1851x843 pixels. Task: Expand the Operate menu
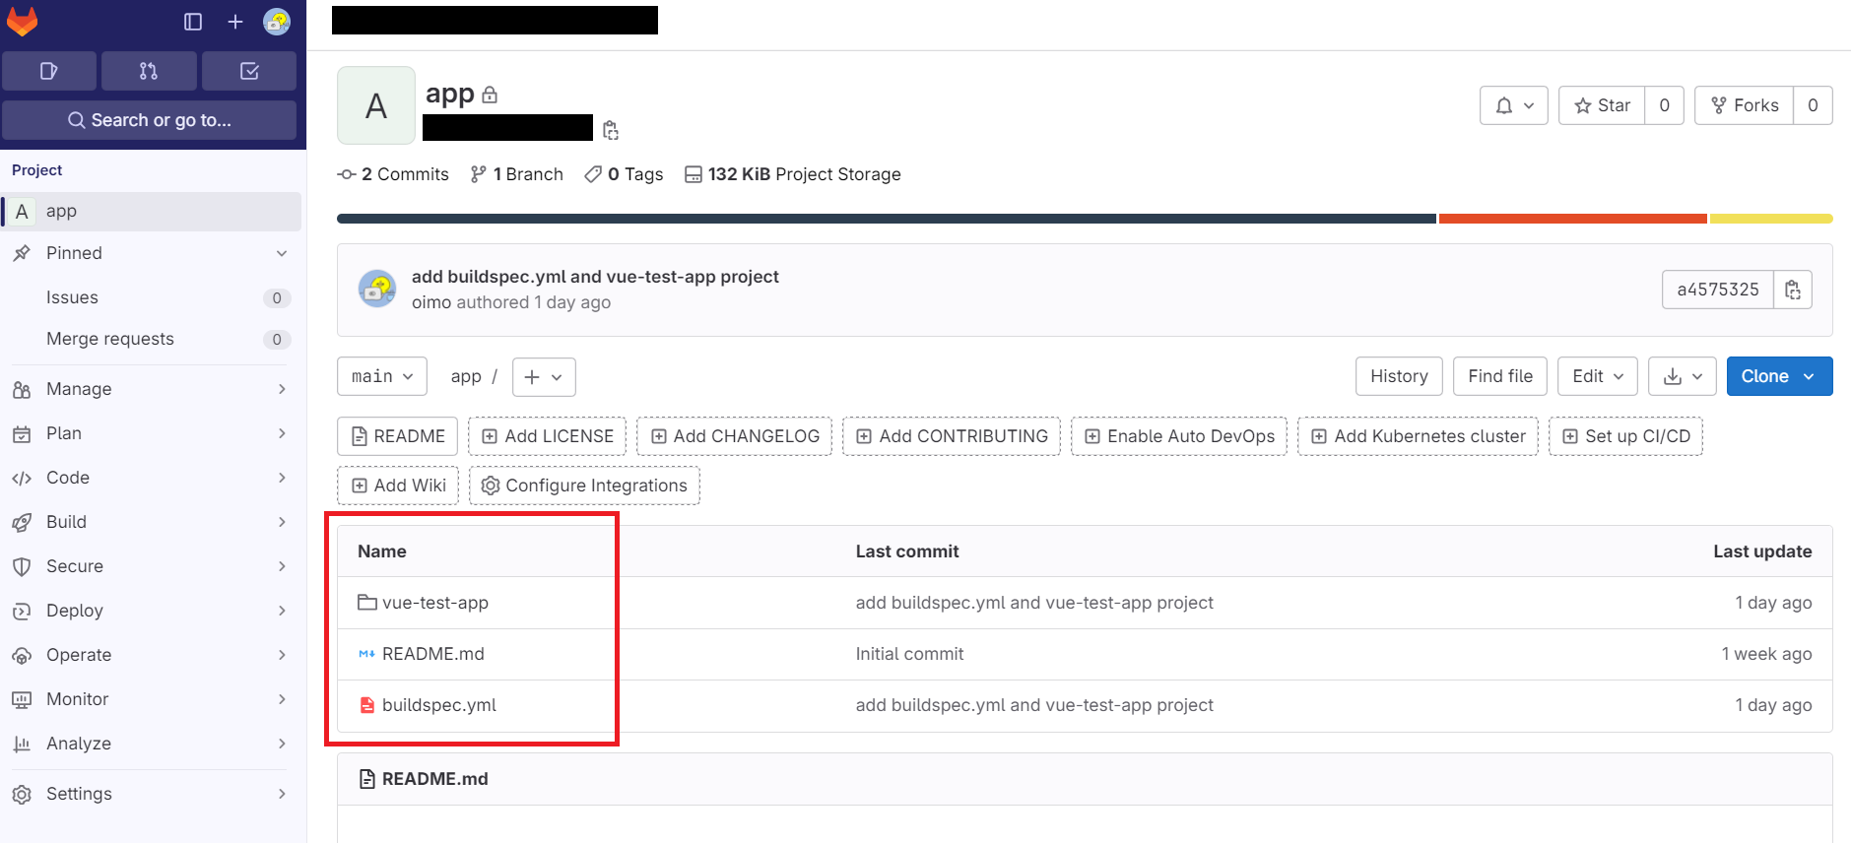coord(152,655)
